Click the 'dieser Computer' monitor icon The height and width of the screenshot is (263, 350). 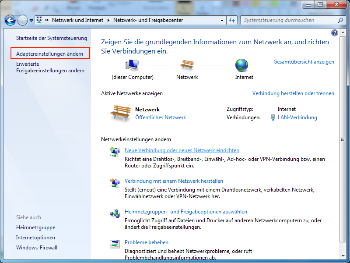pos(132,65)
